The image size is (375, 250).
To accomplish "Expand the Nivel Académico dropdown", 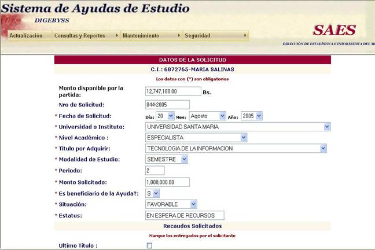I will [x=196, y=138].
